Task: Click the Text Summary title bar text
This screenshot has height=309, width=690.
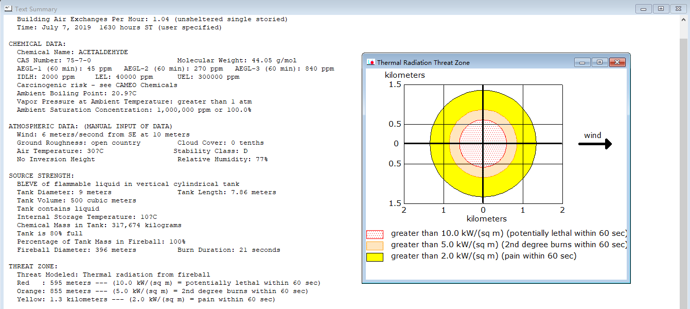Action: [36, 9]
